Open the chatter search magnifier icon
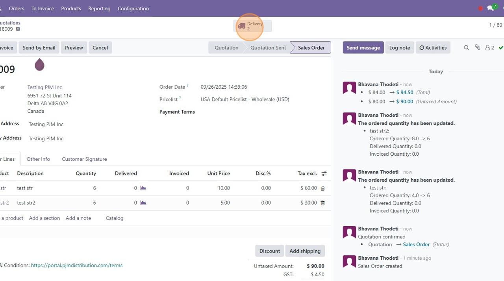Viewport: 504px width, 281px height. (466, 48)
